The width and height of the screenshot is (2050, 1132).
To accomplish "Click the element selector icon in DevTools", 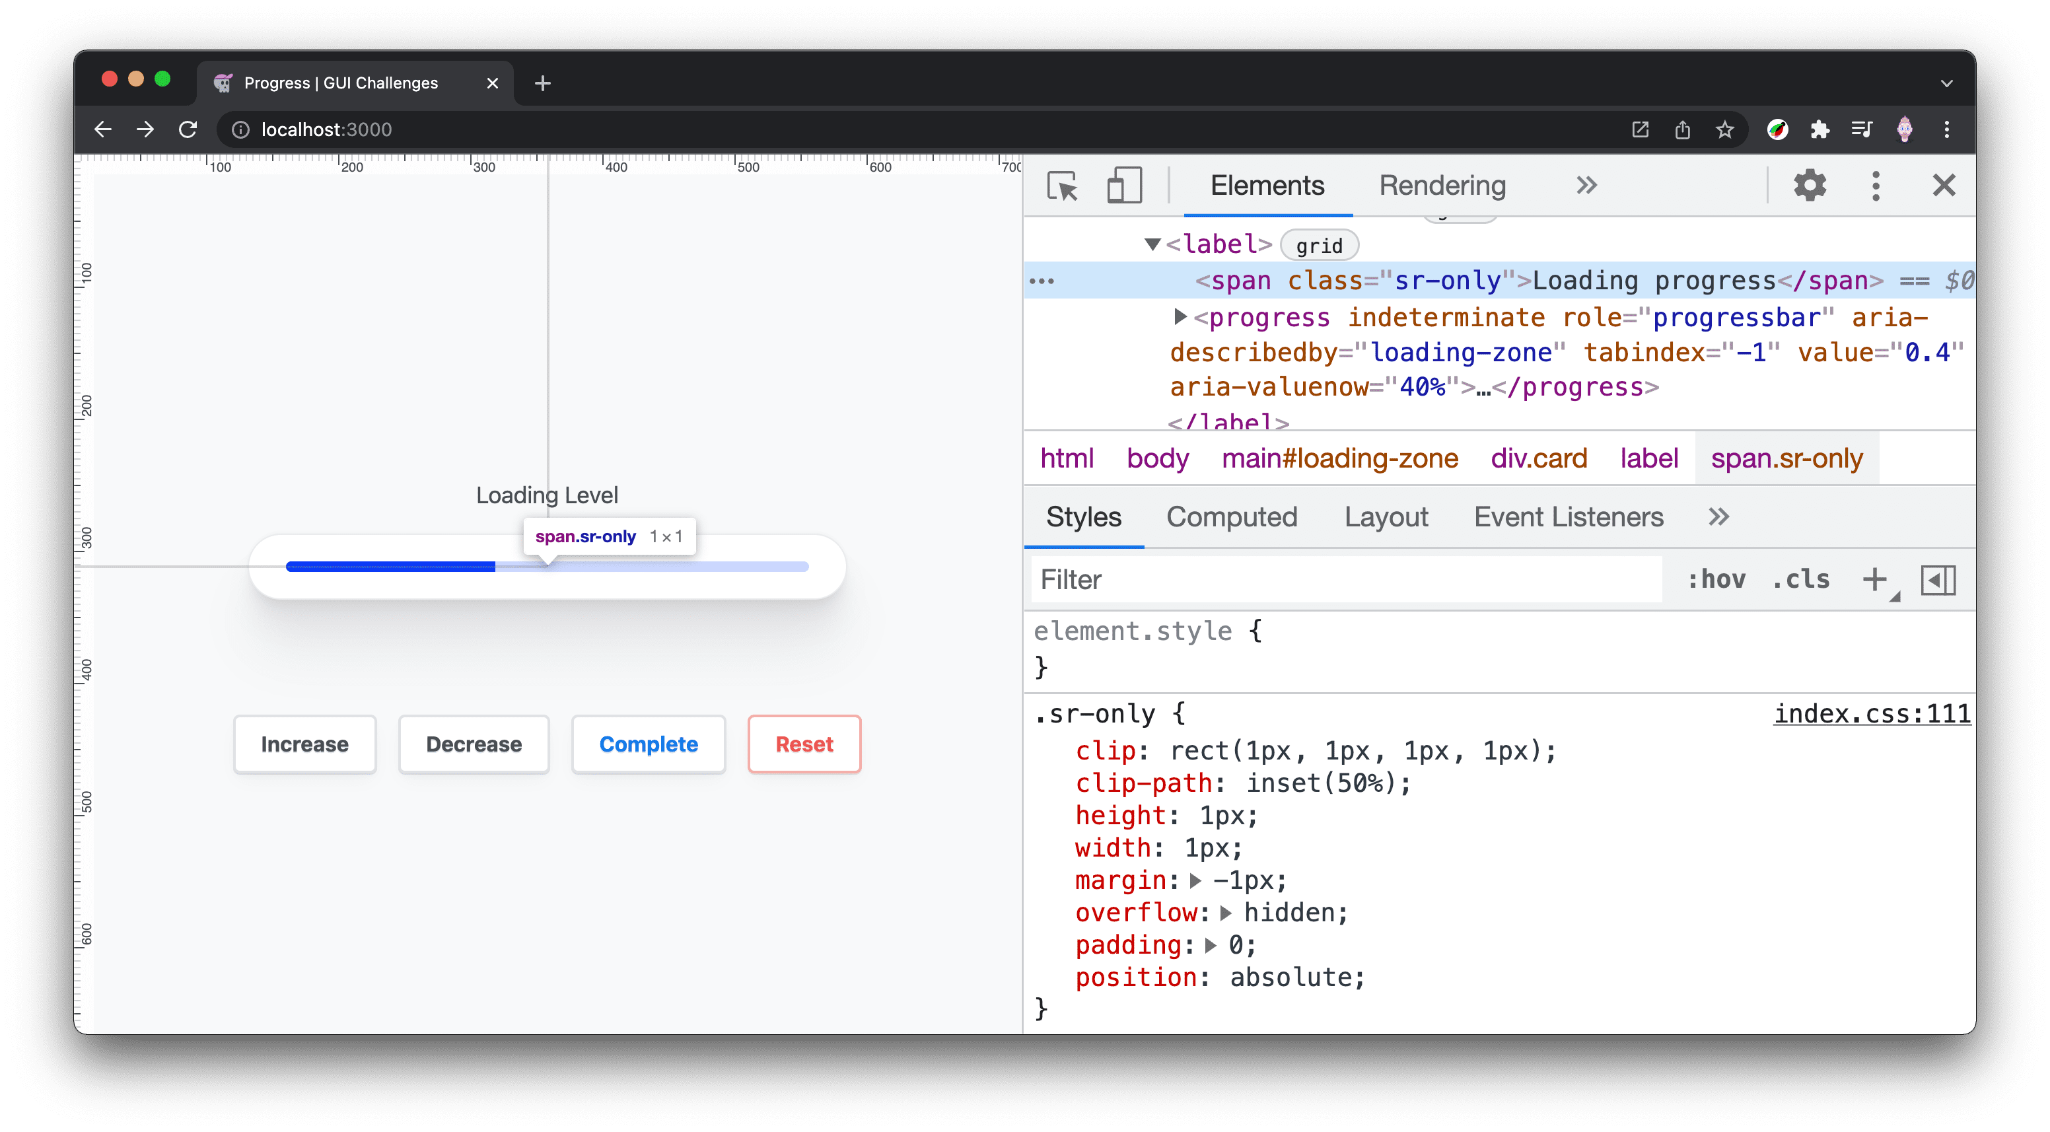I will 1062,186.
